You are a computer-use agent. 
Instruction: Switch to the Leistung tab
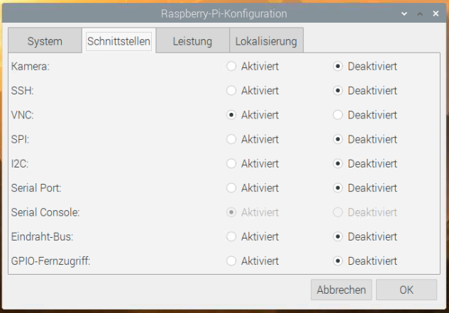click(192, 41)
